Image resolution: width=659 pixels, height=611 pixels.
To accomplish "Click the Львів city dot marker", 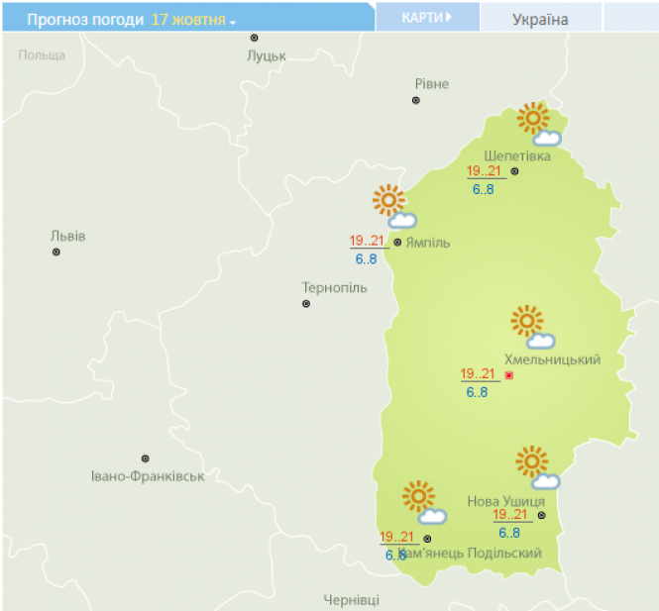I will pyautogui.click(x=56, y=253).
